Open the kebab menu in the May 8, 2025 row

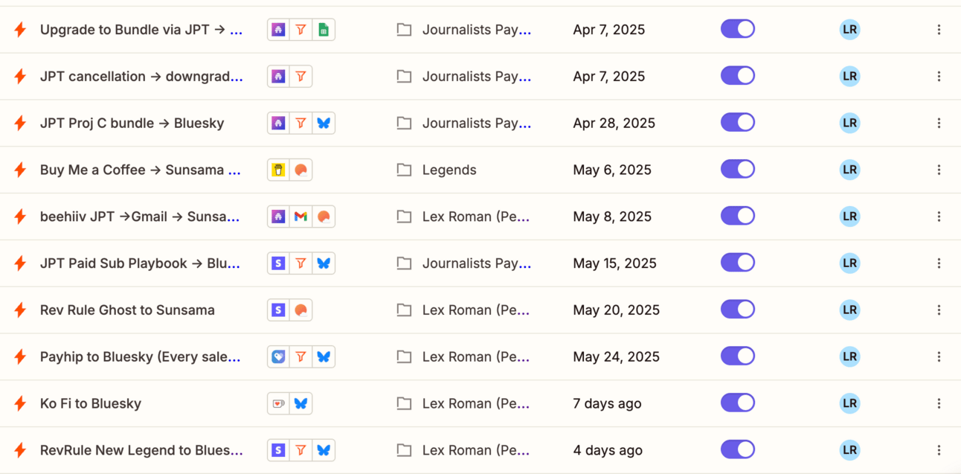tap(939, 217)
